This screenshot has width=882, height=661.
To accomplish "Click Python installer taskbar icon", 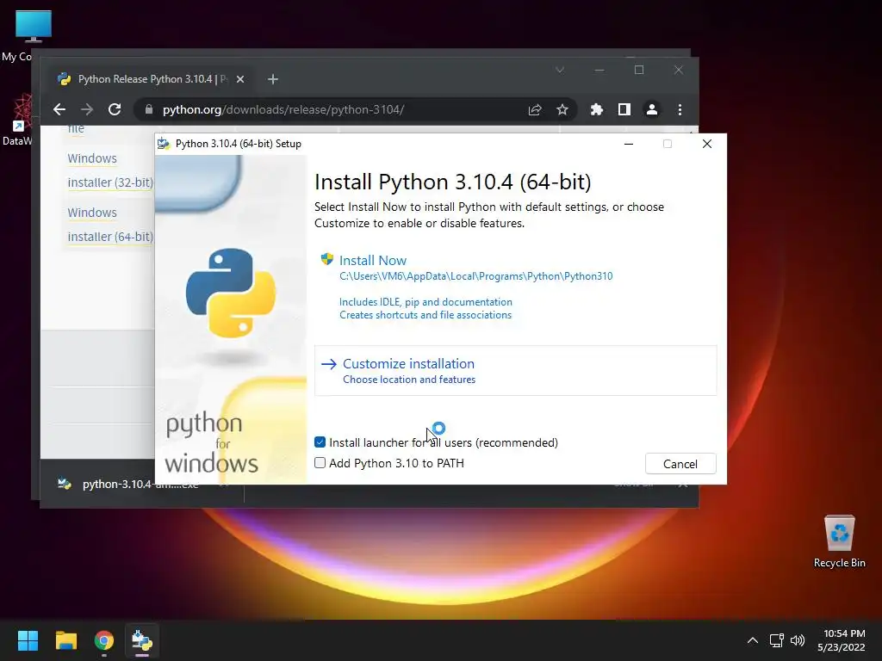I will 142,640.
